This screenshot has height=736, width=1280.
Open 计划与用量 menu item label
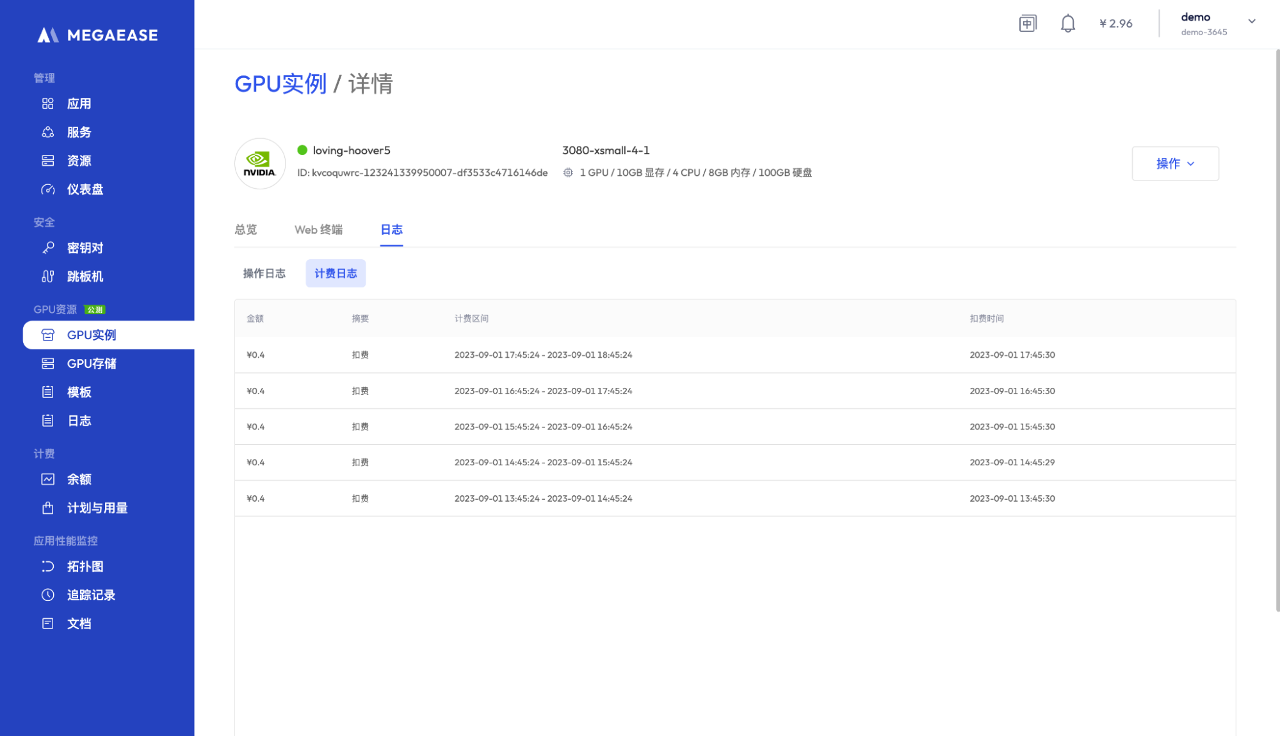click(x=97, y=508)
